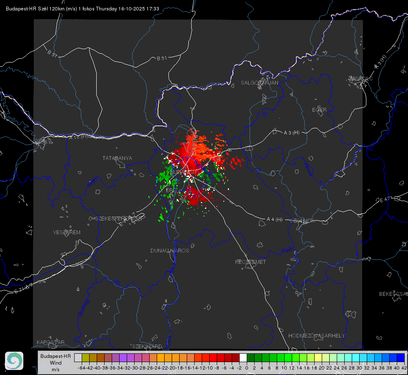408x375 pixels.
Task: Click the VESZPRÉM city label
Action: point(67,232)
